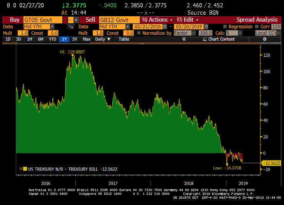Screen dimensions: 284x205
Task: Select the 5Y range tab
Action: [x=74, y=39]
